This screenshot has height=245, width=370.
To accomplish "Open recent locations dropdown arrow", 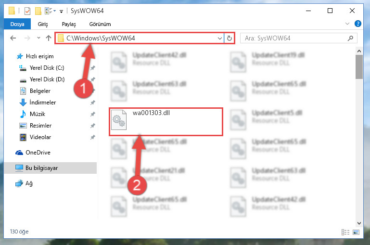I will 38,38.
